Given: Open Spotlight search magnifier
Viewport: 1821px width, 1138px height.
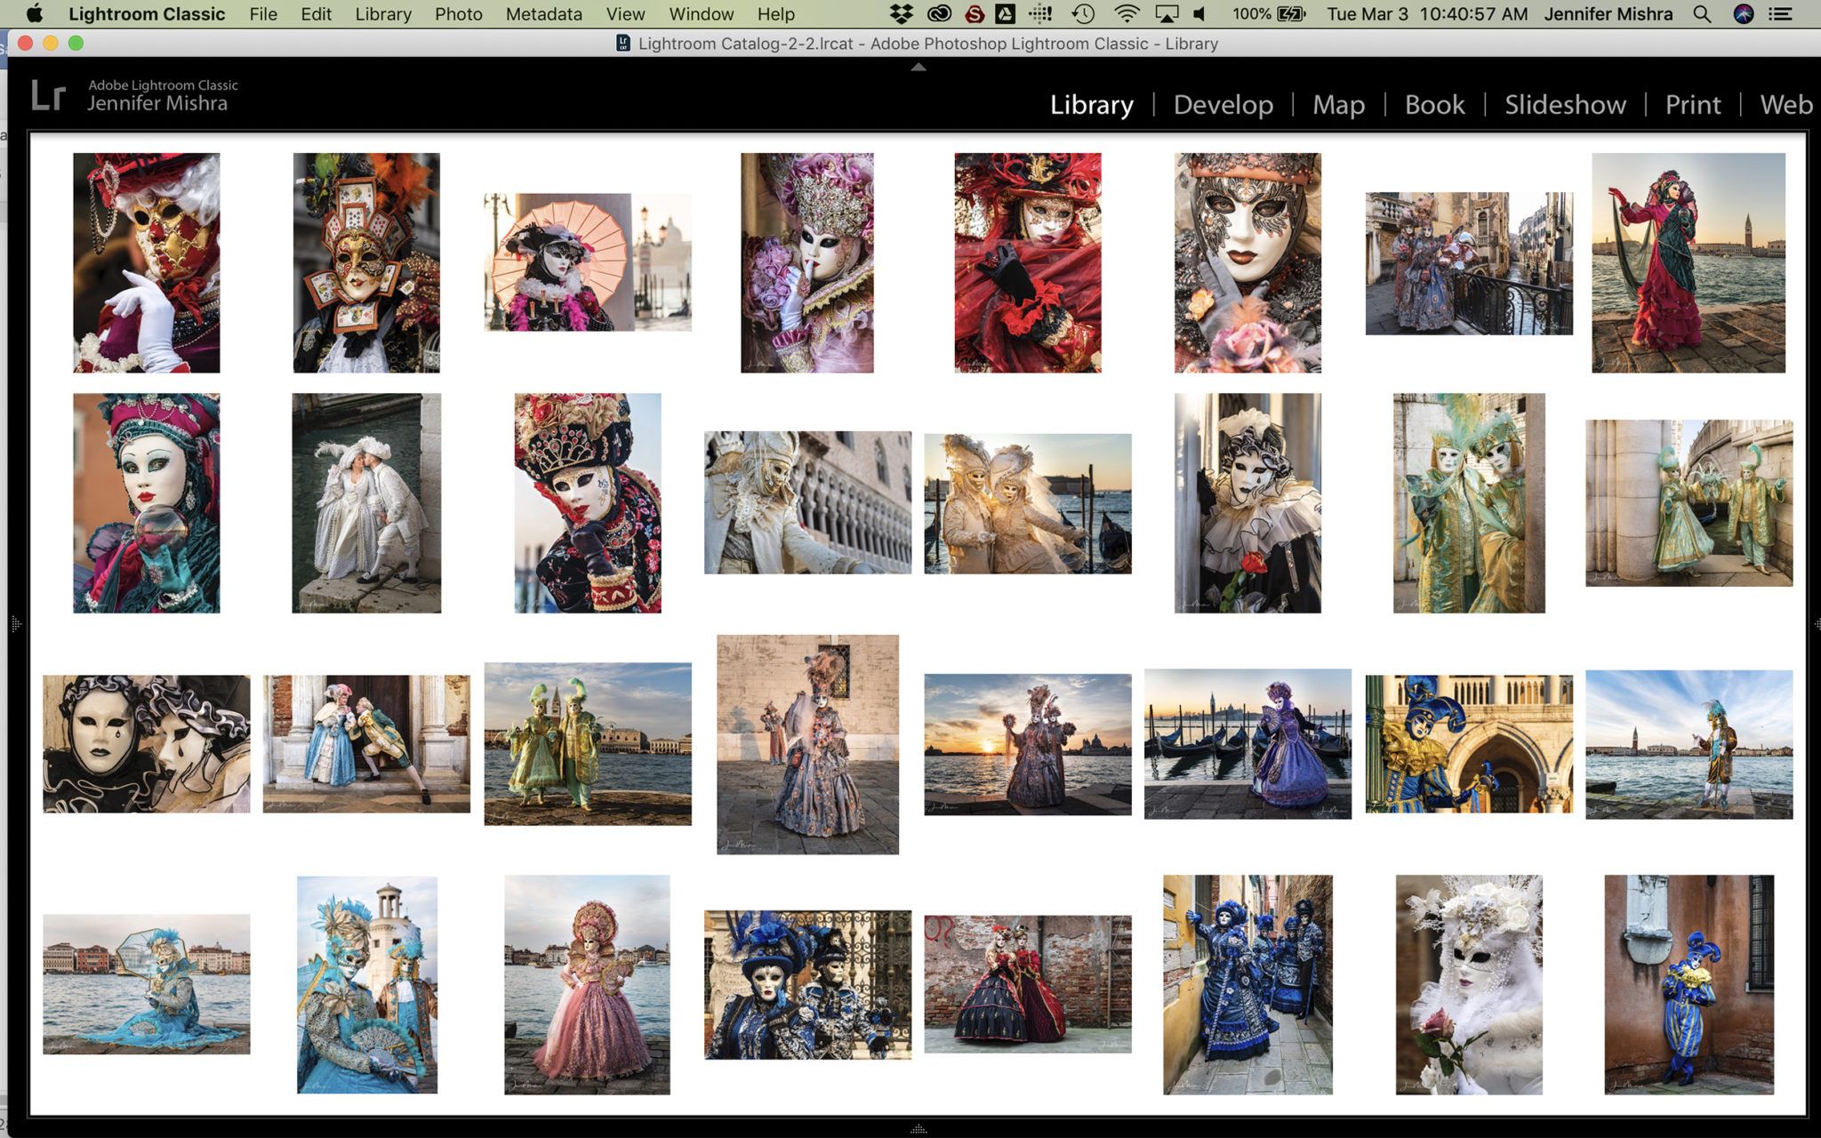Looking at the screenshot, I should click(x=1702, y=13).
